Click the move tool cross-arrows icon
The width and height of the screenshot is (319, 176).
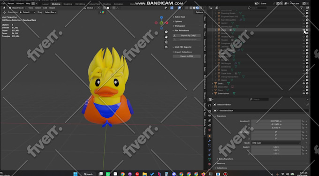[x=4, y=12]
